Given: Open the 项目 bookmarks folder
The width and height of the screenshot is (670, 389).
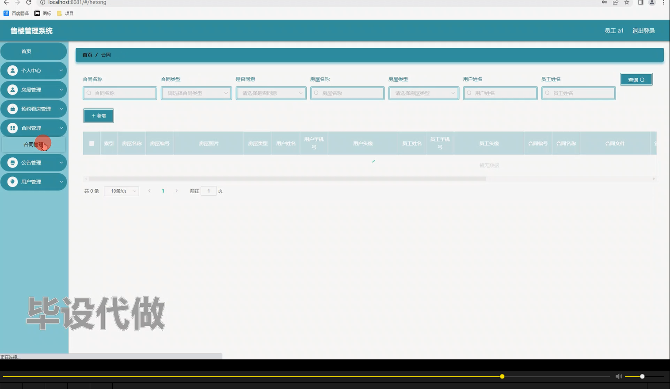Looking at the screenshot, I should [x=65, y=13].
